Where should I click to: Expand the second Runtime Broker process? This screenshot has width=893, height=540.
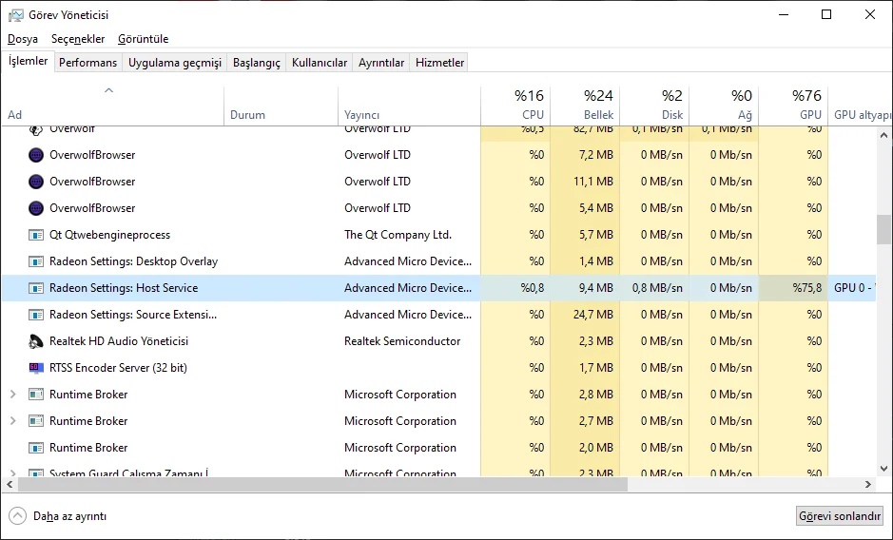pos(12,421)
